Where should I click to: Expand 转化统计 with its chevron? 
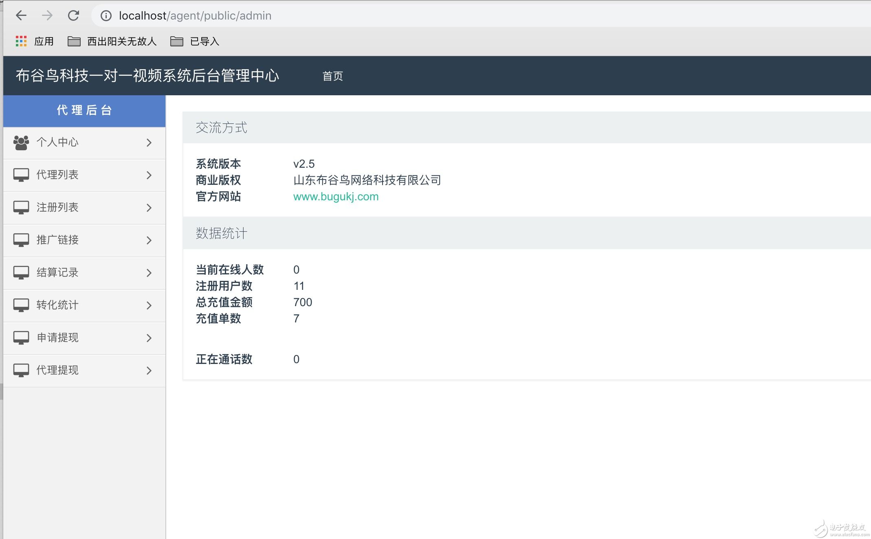click(x=149, y=305)
